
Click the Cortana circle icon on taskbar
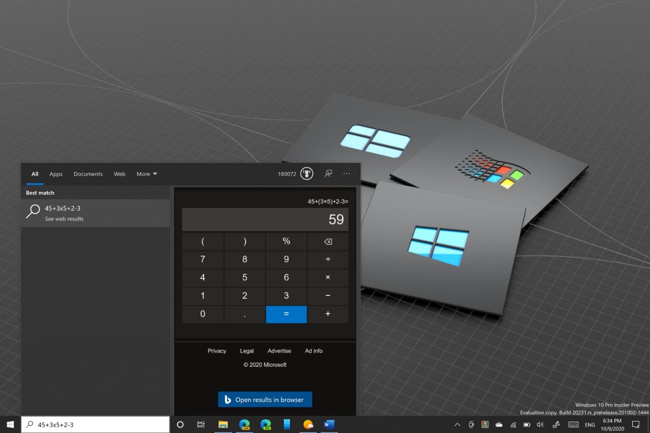(180, 424)
